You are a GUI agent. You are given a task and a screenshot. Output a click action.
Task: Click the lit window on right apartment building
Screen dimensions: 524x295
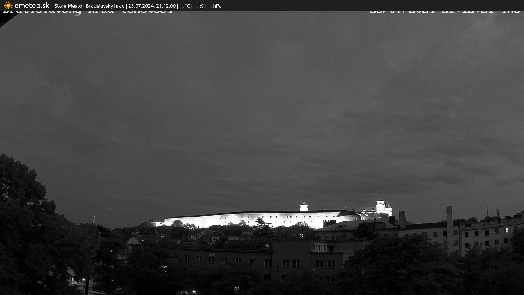pos(507,230)
